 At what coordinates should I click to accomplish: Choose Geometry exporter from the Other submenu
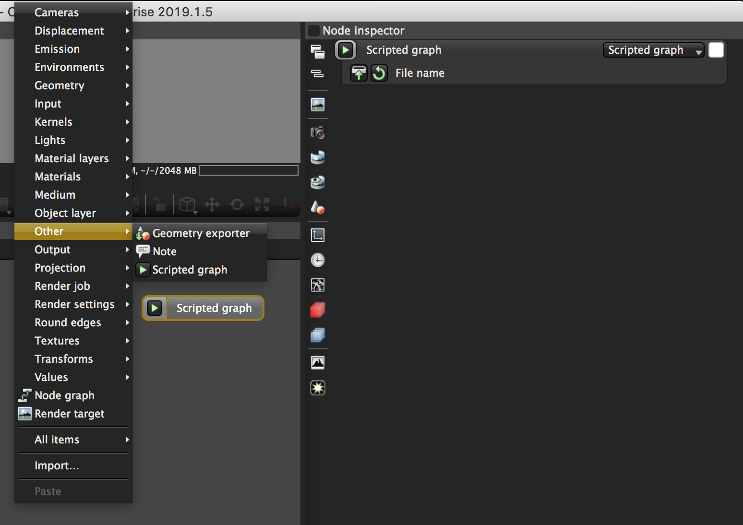[200, 233]
